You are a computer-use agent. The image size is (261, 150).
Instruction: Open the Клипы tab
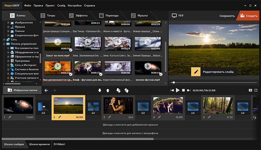[18, 15]
